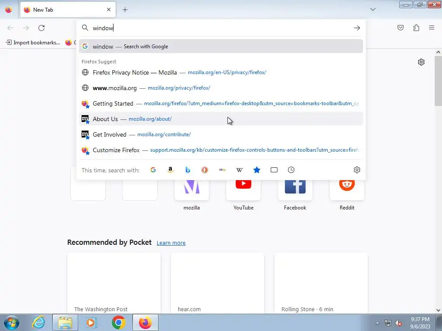Select Get Involved suggestion
The image size is (442, 331).
221,134
